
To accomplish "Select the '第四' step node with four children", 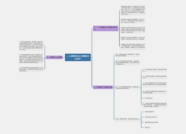I will (x=128, y=119).
